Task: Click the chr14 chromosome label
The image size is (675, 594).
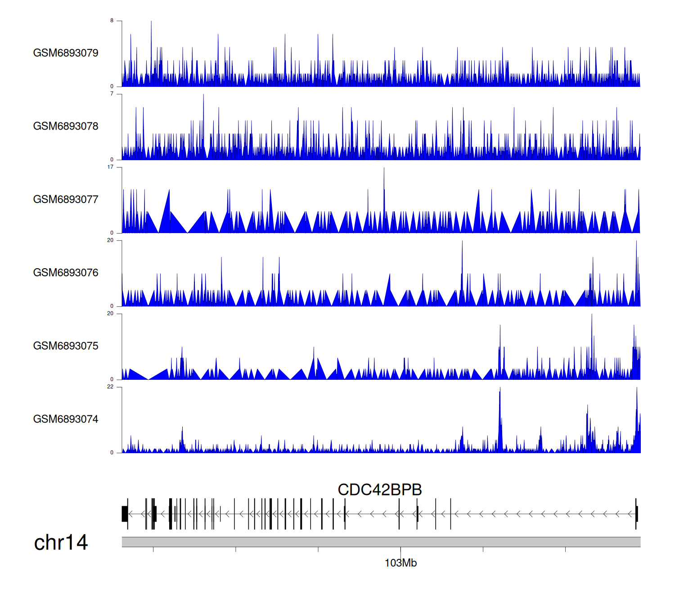Action: 61,543
